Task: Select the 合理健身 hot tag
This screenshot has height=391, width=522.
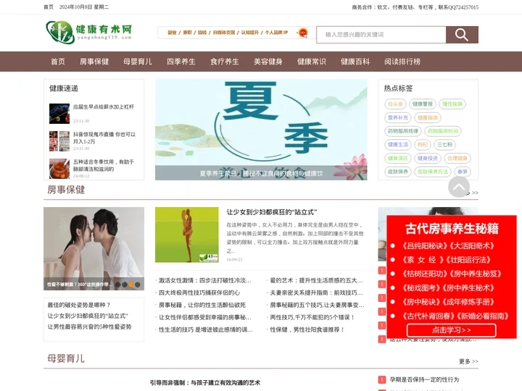Action: pyautogui.click(x=457, y=159)
